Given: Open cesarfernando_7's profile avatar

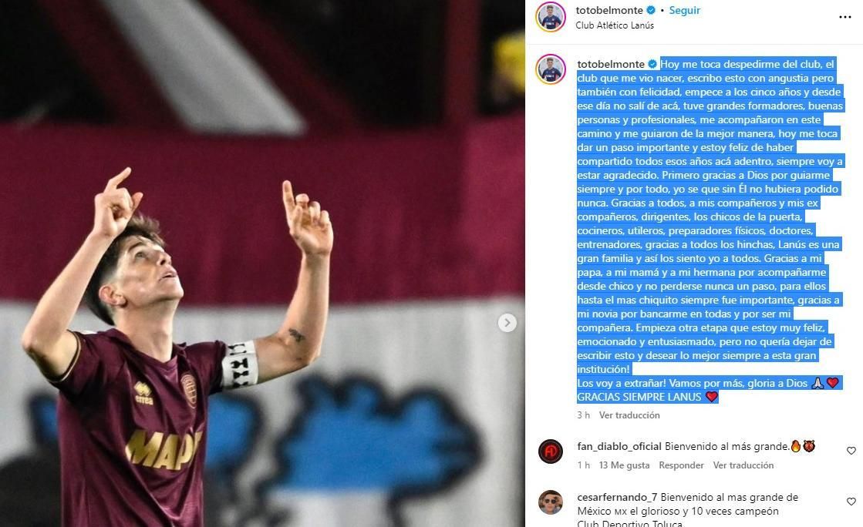Looking at the screenshot, I should click(x=551, y=502).
